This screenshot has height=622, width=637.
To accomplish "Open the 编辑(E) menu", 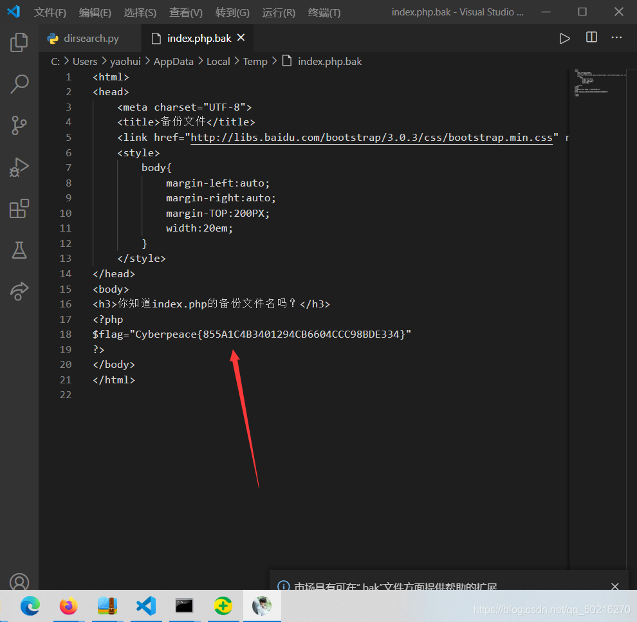I will (95, 13).
